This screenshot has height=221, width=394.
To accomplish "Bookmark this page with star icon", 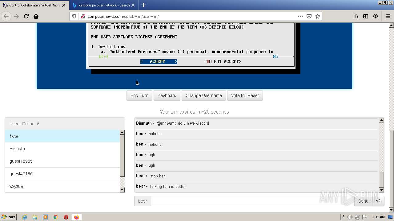I will (x=318, y=16).
